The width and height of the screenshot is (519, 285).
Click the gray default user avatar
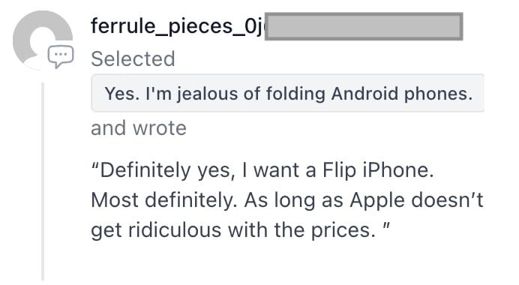(x=42, y=40)
